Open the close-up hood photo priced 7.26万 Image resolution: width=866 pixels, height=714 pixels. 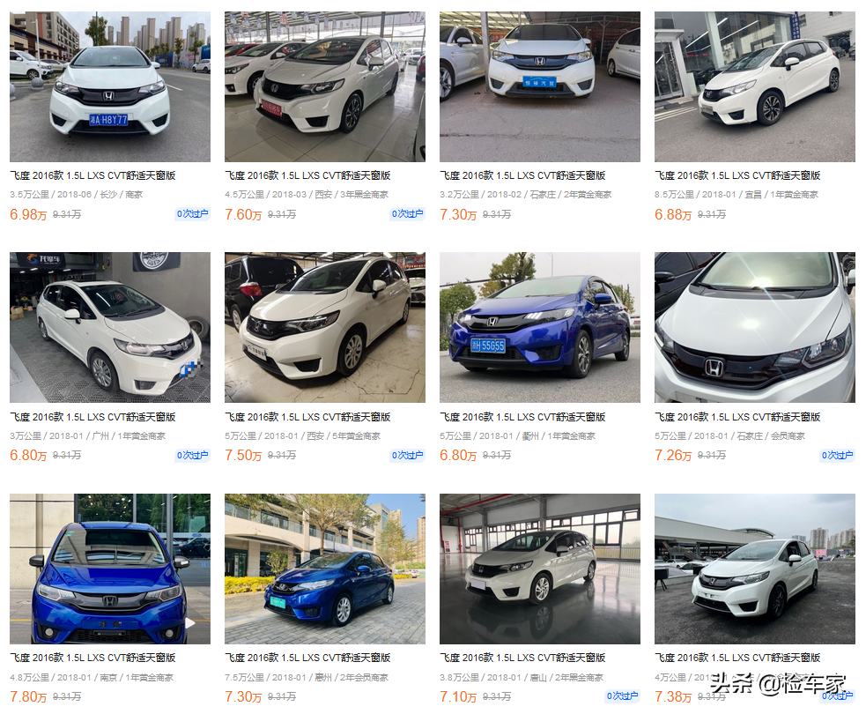pos(754,327)
